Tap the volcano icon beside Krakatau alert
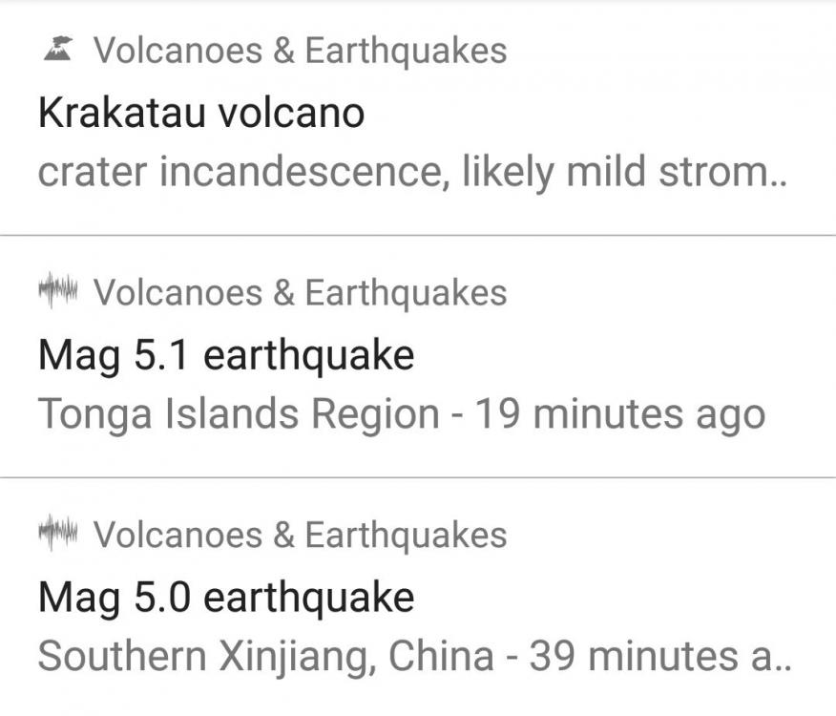Screen dimensions: 836x716 click(x=60, y=48)
